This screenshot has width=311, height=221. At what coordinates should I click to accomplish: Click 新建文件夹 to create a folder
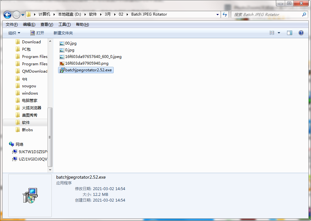[x=63, y=33]
